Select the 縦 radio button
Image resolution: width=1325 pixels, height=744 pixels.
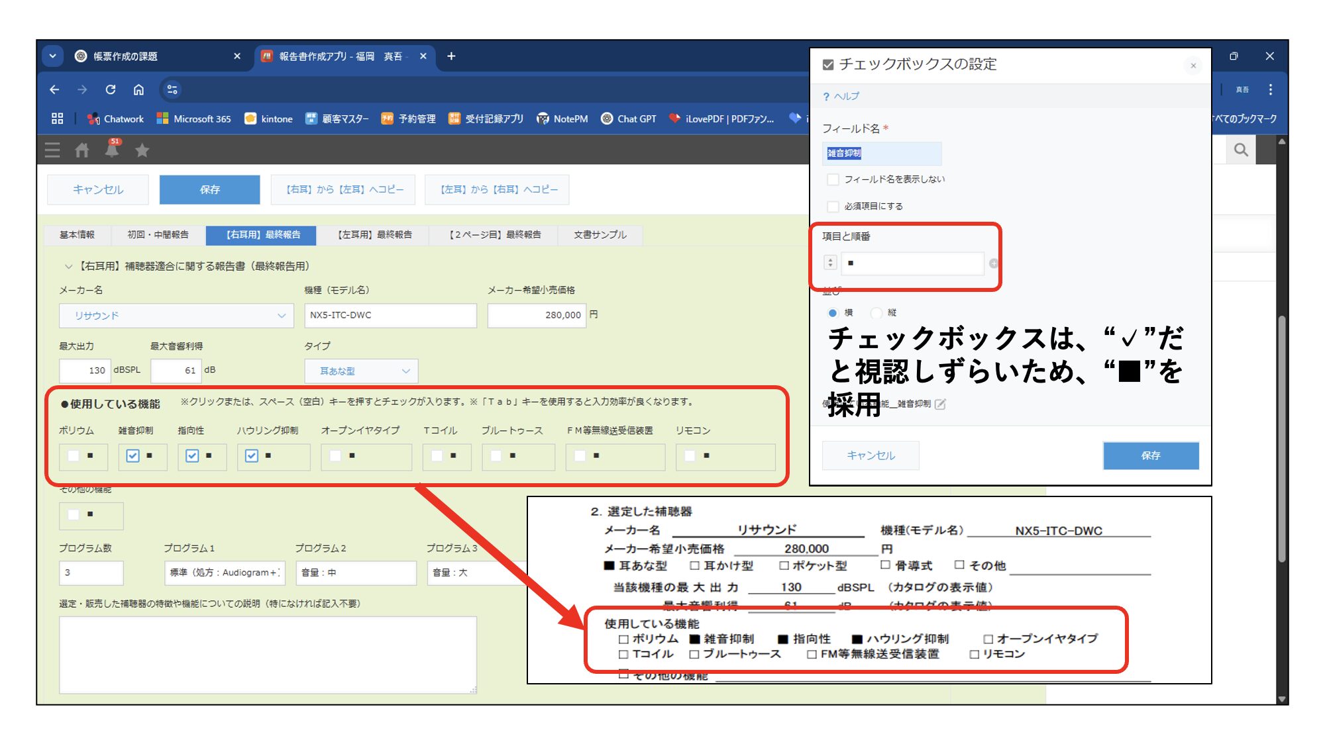(x=877, y=312)
